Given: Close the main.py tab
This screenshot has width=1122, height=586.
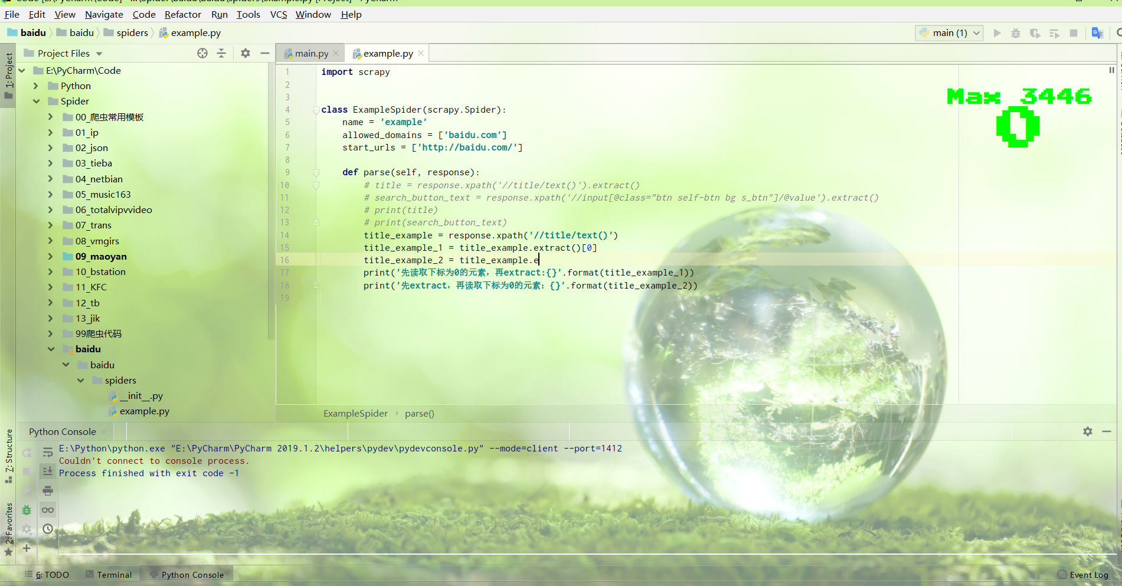Looking at the screenshot, I should click(336, 53).
